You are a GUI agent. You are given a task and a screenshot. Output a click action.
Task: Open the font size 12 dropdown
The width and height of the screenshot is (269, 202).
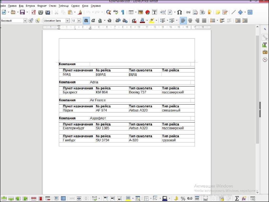(79, 21)
